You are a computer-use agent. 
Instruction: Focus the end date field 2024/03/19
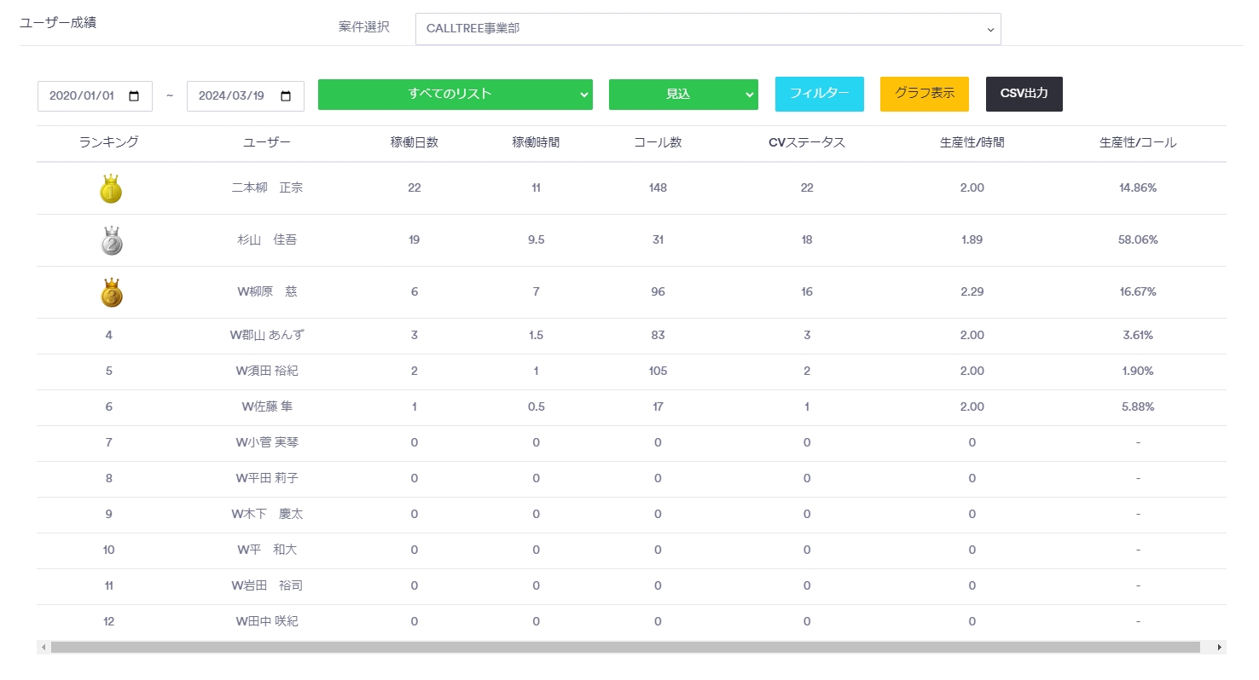click(246, 96)
